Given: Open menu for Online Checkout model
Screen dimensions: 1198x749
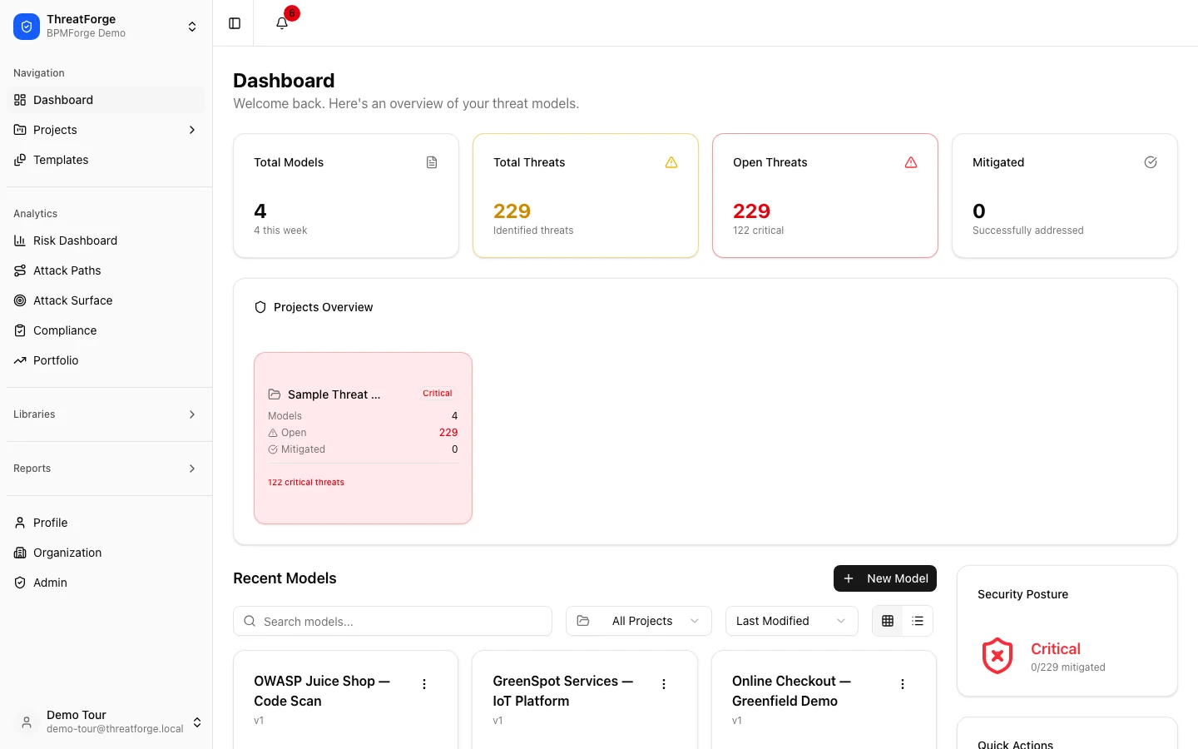Looking at the screenshot, I should click(903, 684).
